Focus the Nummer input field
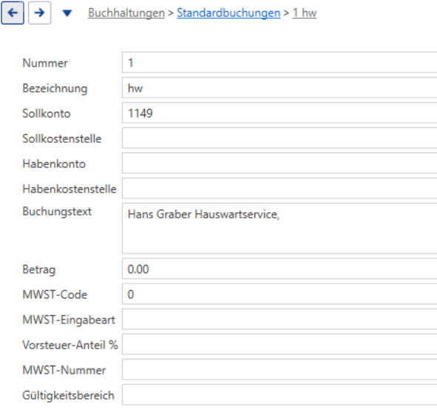Image resolution: width=437 pixels, height=410 pixels. 280,62
